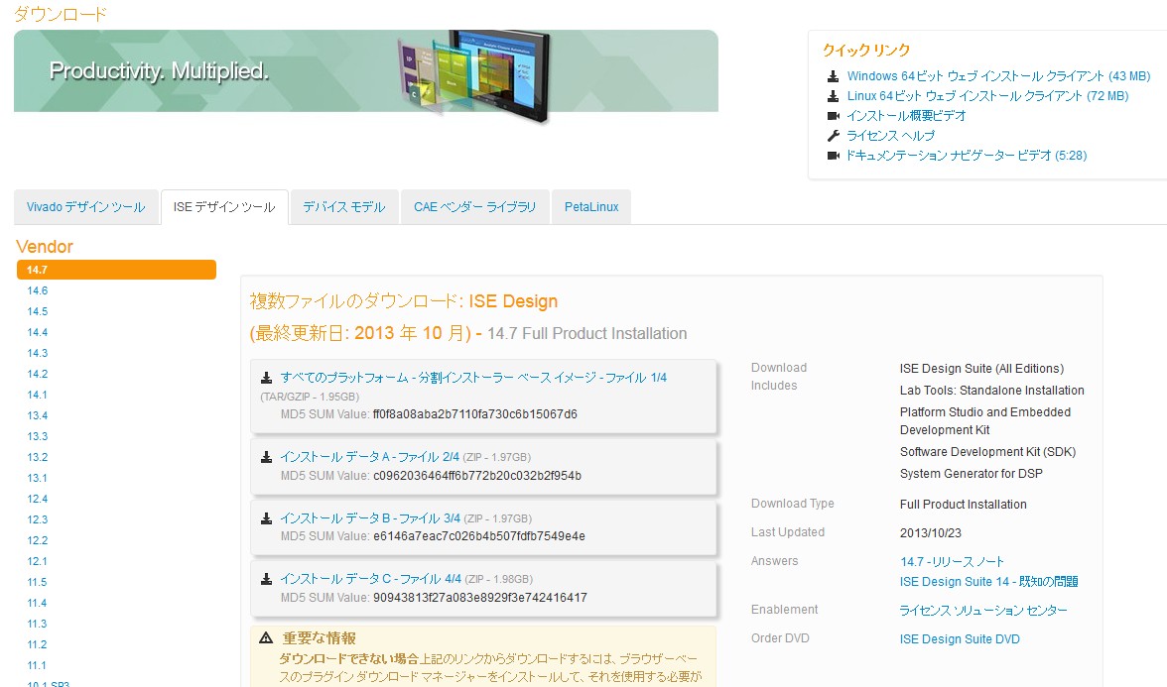This screenshot has height=687, width=1167.
Task: Click video icon for ドキュメンテーション ナビゲーター ビデオ
Action: [833, 156]
